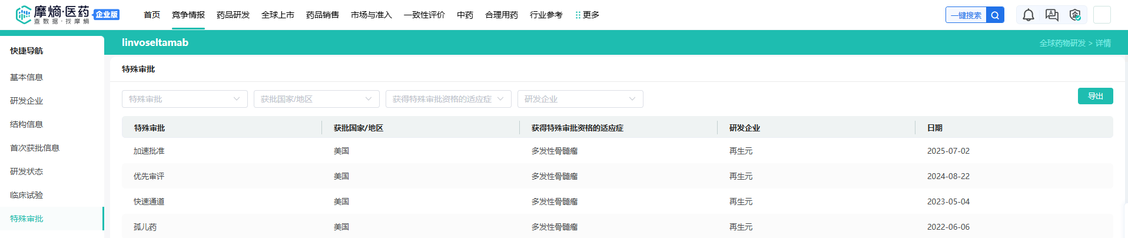The image size is (1128, 238).
Task: Click the 日期 column header
Action: [935, 128]
